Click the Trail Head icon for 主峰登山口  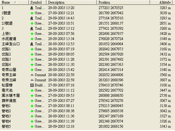point(32,44)
